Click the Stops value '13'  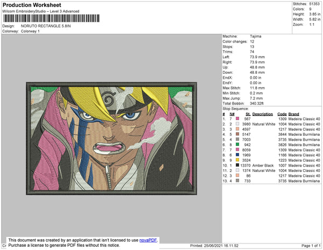(x=252, y=46)
